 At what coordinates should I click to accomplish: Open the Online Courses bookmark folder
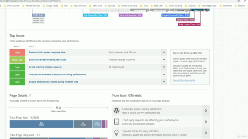(12, 6)
